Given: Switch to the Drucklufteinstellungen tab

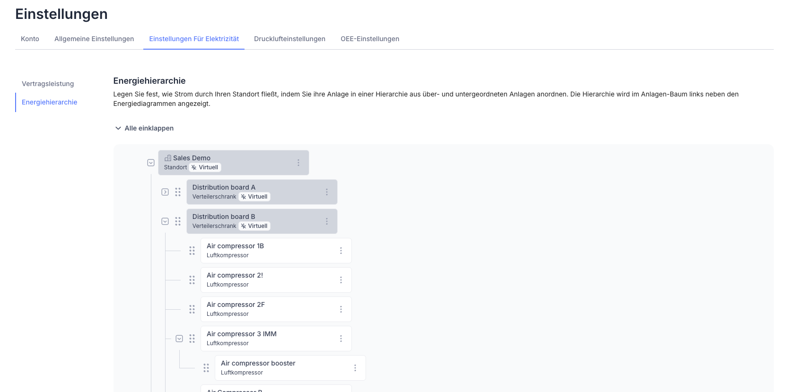Looking at the screenshot, I should [x=289, y=39].
